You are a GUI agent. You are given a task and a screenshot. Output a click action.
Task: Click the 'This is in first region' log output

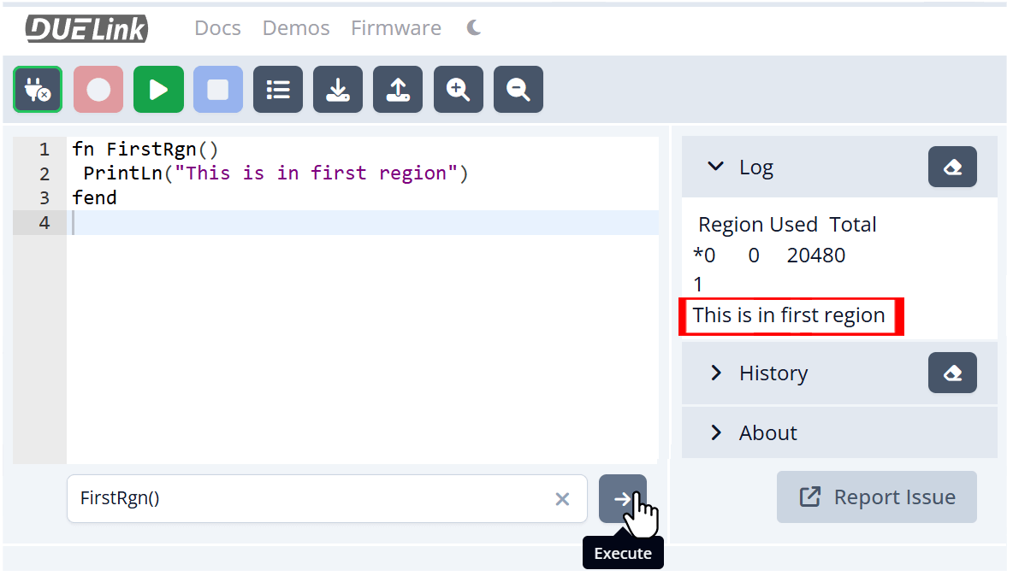point(789,315)
